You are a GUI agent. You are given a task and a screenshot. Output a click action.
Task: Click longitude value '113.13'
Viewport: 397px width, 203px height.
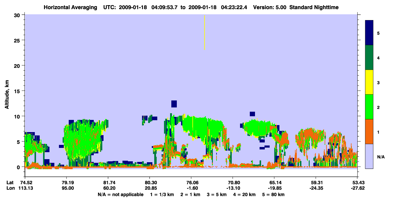pyautogui.click(x=25, y=188)
